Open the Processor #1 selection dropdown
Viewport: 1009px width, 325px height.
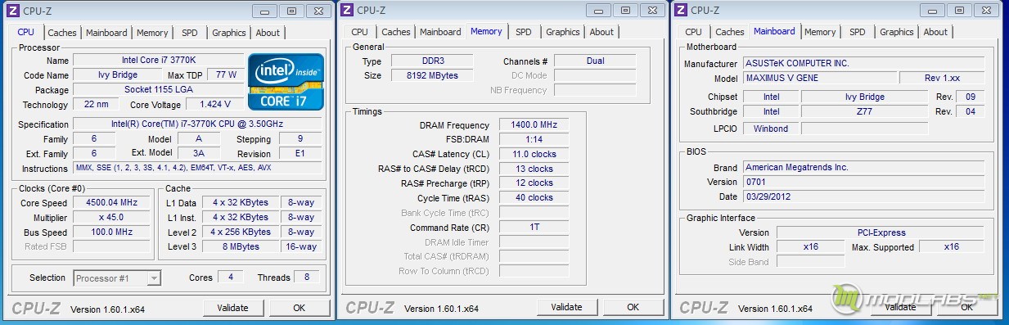pos(117,278)
